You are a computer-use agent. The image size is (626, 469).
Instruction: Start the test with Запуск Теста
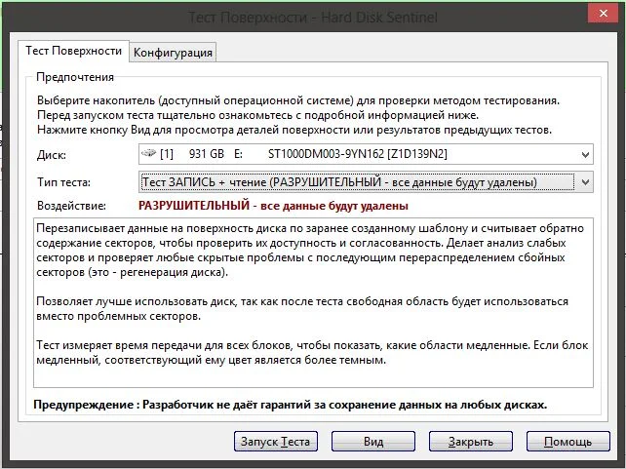[x=276, y=442]
